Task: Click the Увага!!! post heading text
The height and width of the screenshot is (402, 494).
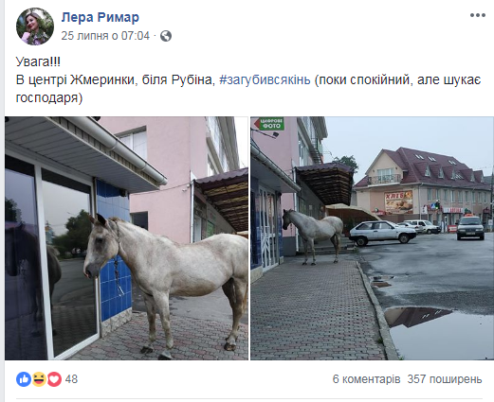Action: [38, 61]
